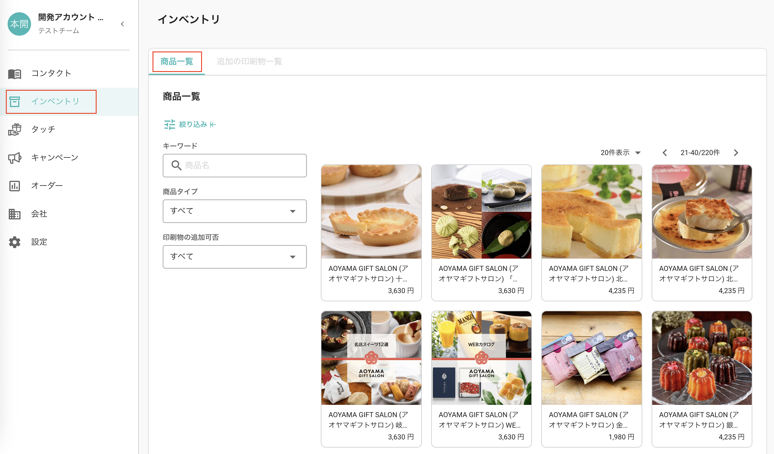Open the baked cheesecake slice thumbnail
The width and height of the screenshot is (774, 454).
point(592,211)
